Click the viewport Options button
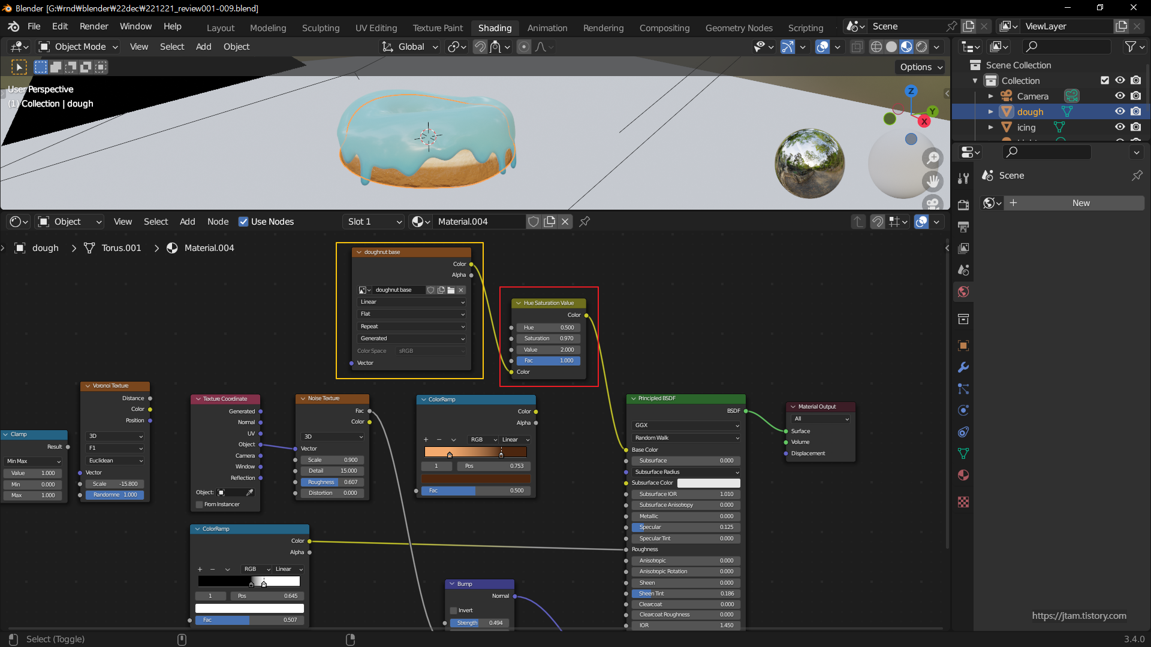The width and height of the screenshot is (1151, 647). [921, 67]
